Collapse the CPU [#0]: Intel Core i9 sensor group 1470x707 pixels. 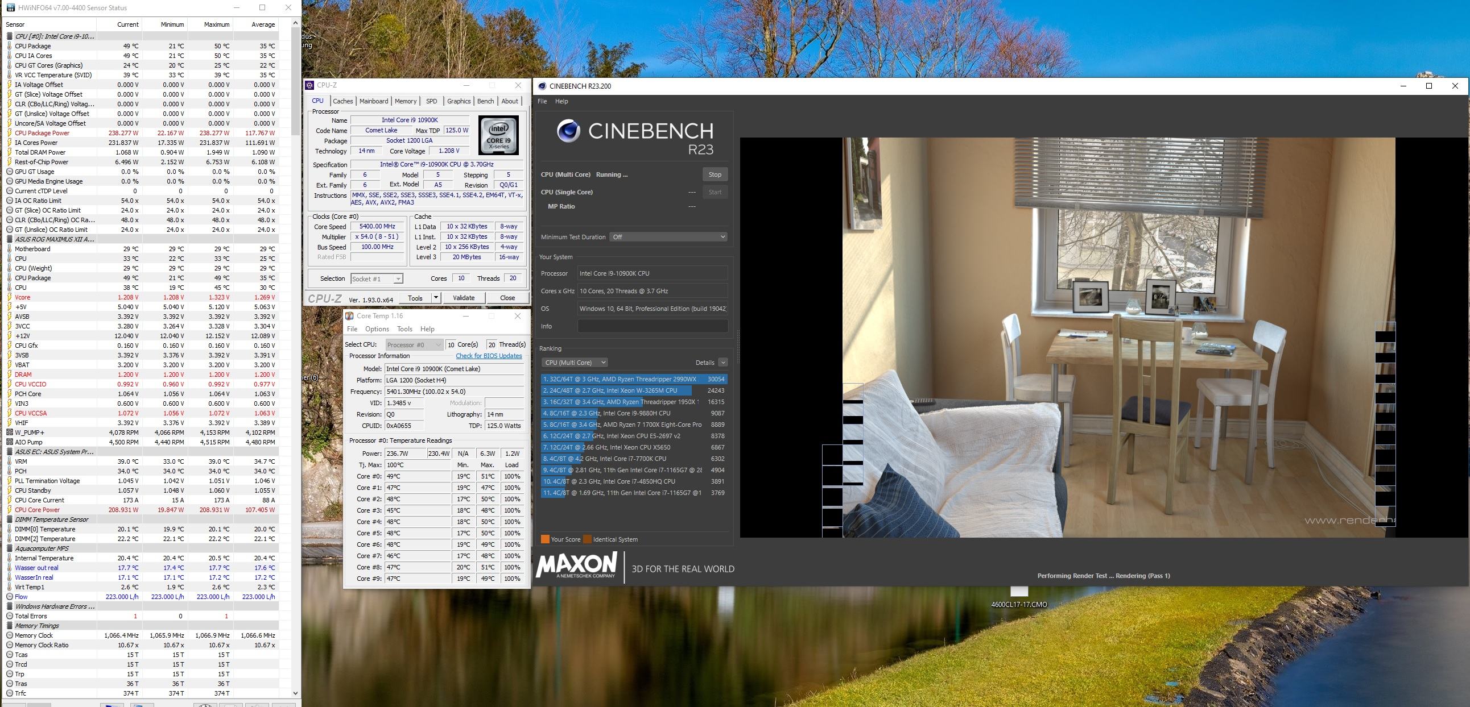click(9, 36)
